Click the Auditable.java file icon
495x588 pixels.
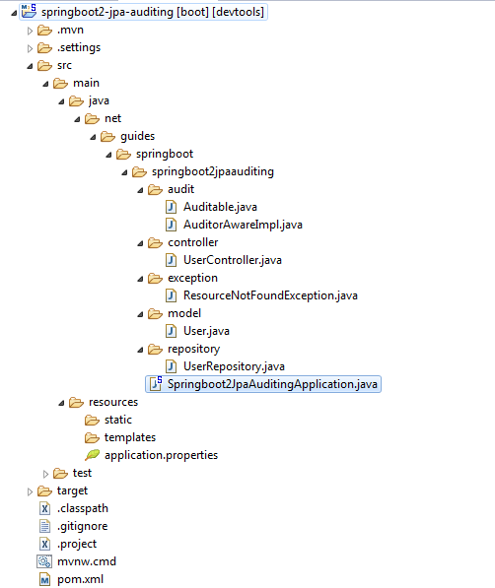click(171, 207)
